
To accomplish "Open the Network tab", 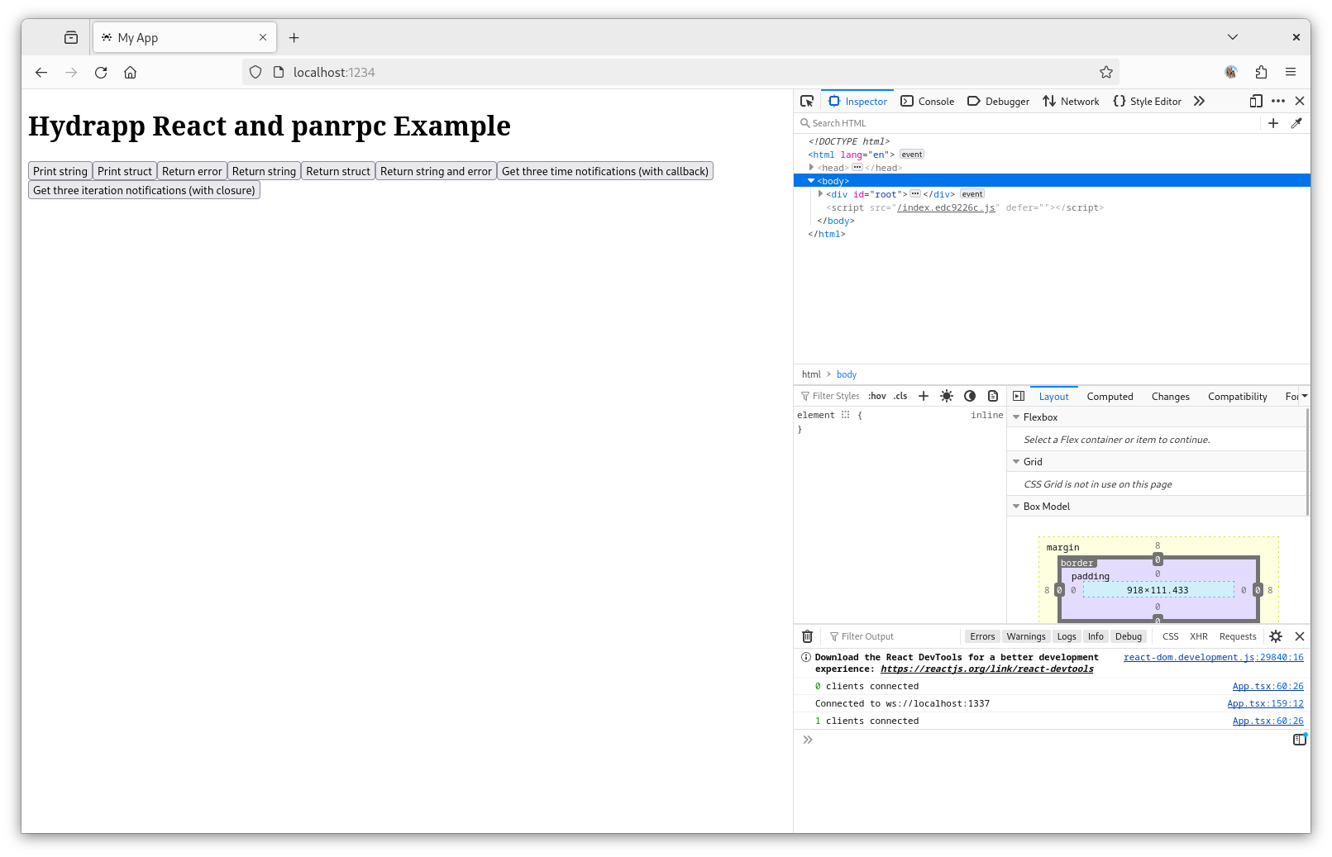I will [1072, 101].
